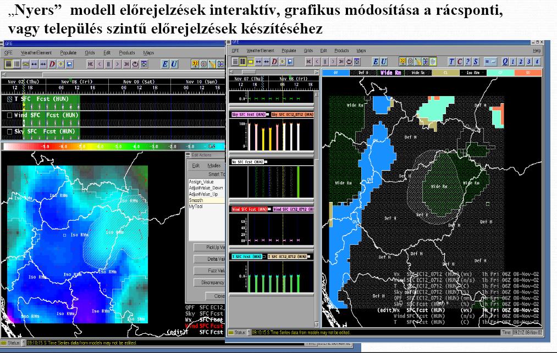Screen dimensions: 557x353
Task: Click the PickUp Value button
Action: (x=209, y=247)
